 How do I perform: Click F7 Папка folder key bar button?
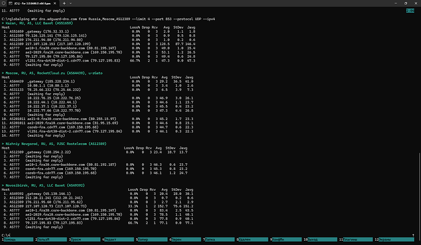[x=219, y=240]
